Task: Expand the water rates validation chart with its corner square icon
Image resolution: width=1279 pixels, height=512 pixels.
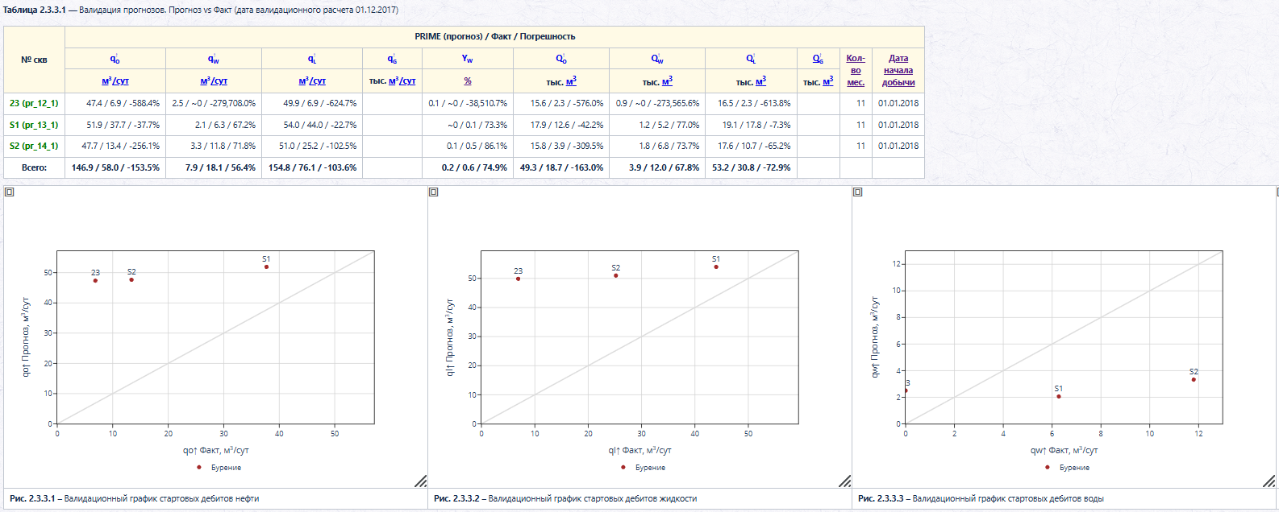Action: pyautogui.click(x=857, y=192)
